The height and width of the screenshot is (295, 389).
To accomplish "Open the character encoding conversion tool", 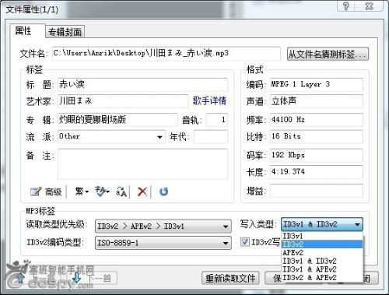I will pyautogui.click(x=102, y=191).
